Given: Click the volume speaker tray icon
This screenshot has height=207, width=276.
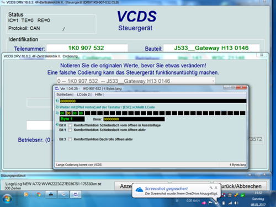Looking at the screenshot, I should click(x=236, y=203).
